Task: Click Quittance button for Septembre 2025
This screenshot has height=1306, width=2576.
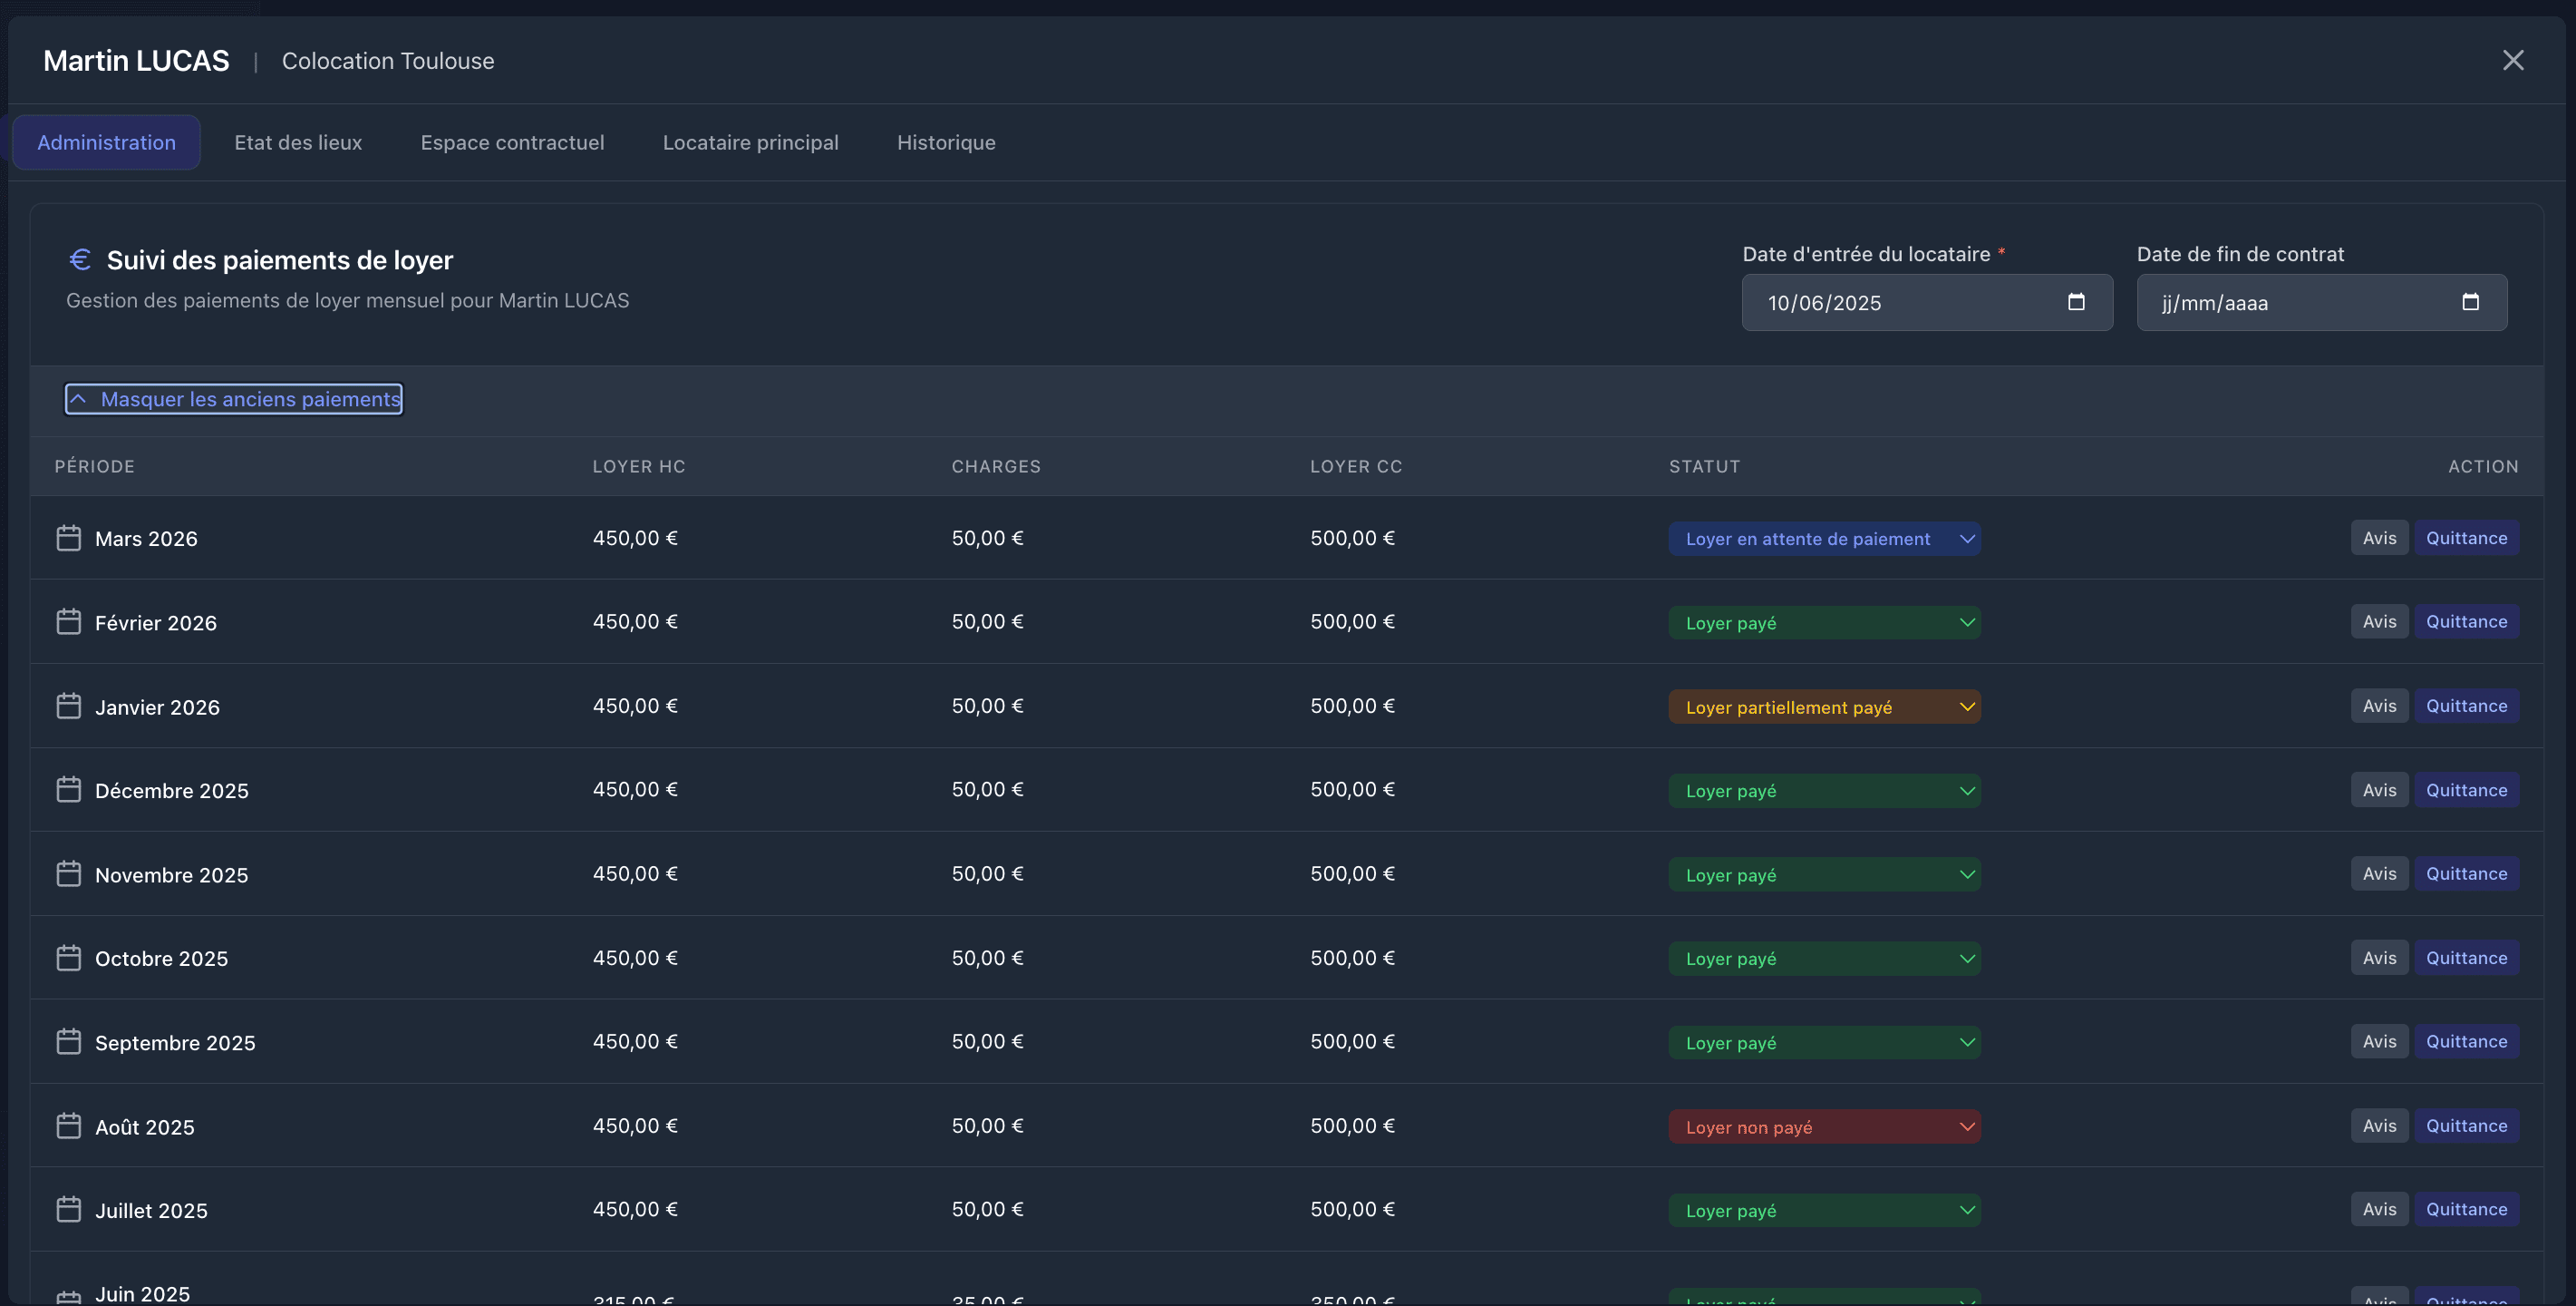Action: coord(2466,1042)
